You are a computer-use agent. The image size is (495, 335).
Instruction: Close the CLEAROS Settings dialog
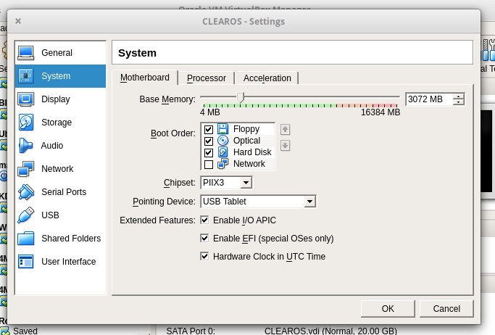(18, 21)
